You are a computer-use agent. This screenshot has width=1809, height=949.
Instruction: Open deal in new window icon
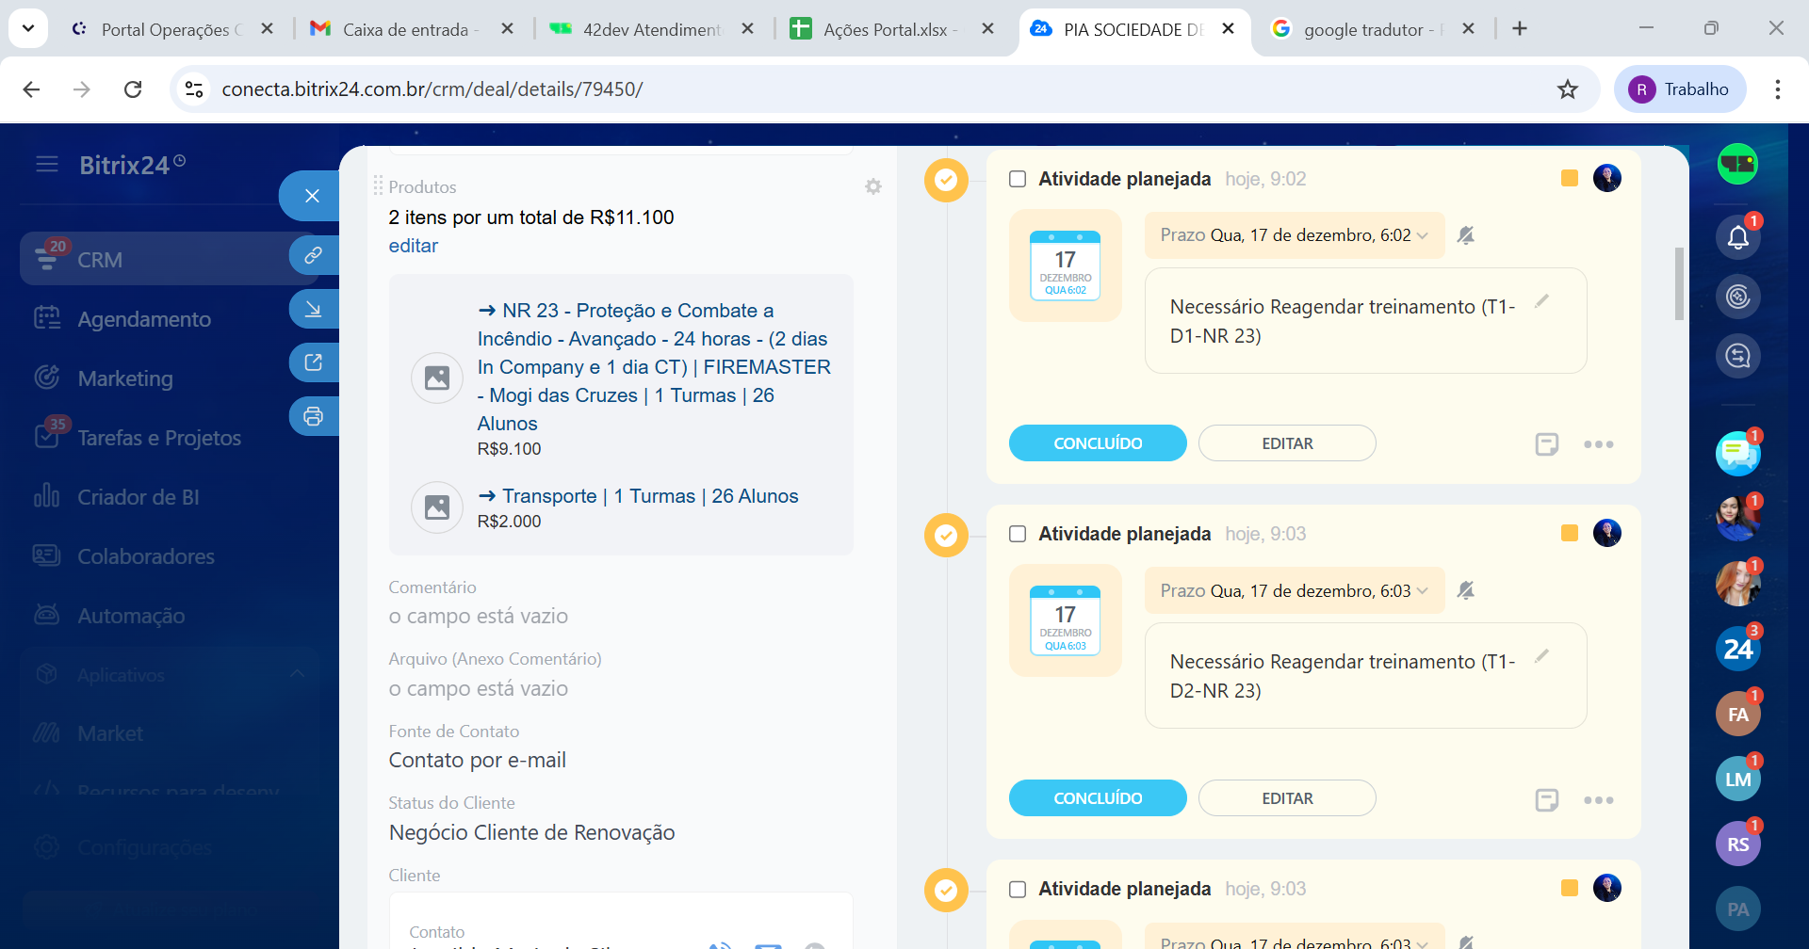coord(313,362)
